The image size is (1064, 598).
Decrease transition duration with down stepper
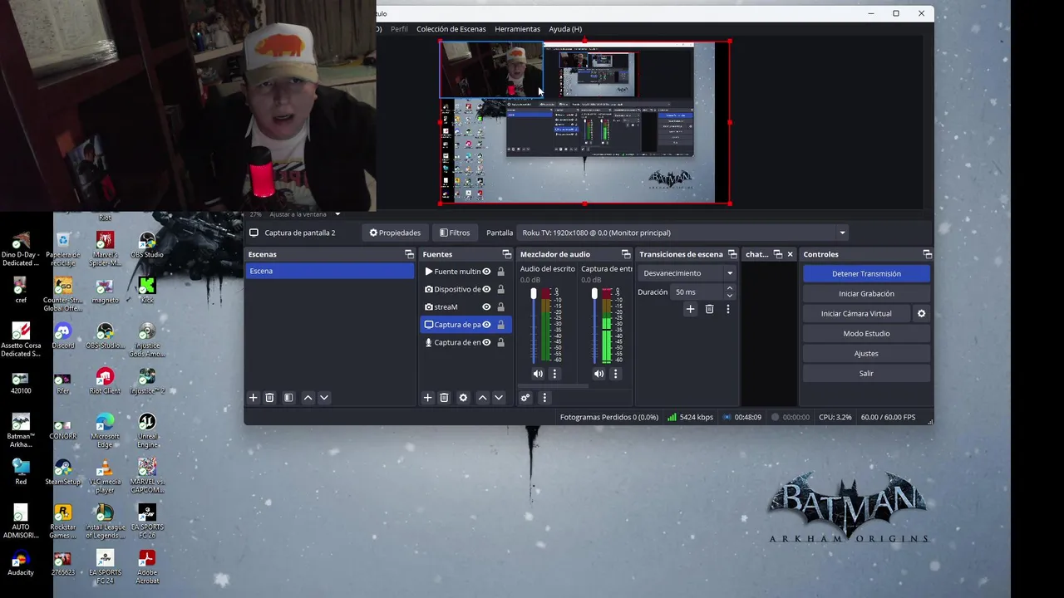coord(730,296)
